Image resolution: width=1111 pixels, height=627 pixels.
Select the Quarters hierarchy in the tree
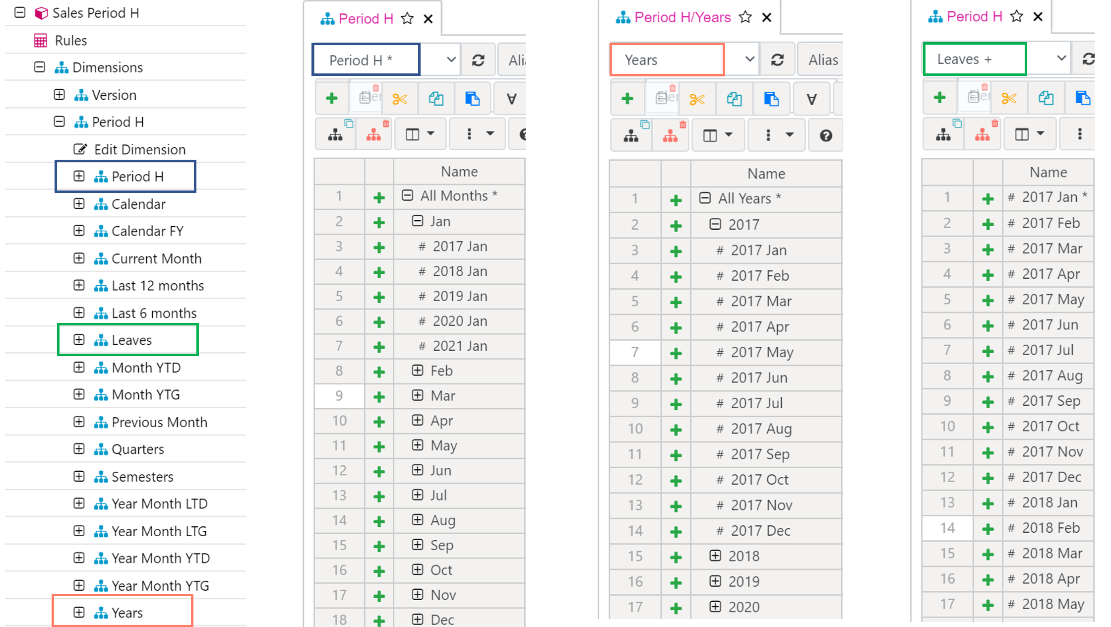coord(137,449)
